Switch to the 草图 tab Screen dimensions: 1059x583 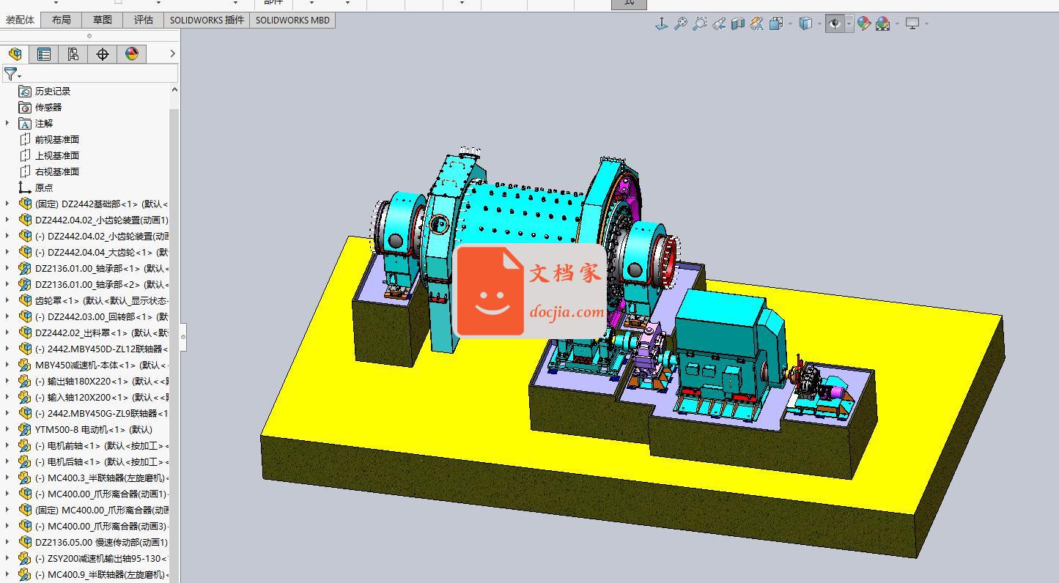point(103,20)
